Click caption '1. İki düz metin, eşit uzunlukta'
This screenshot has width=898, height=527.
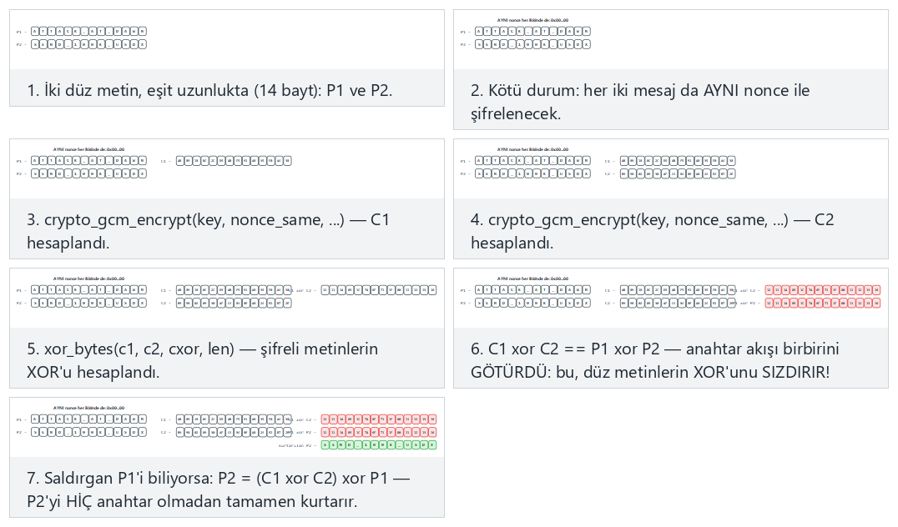click(209, 90)
